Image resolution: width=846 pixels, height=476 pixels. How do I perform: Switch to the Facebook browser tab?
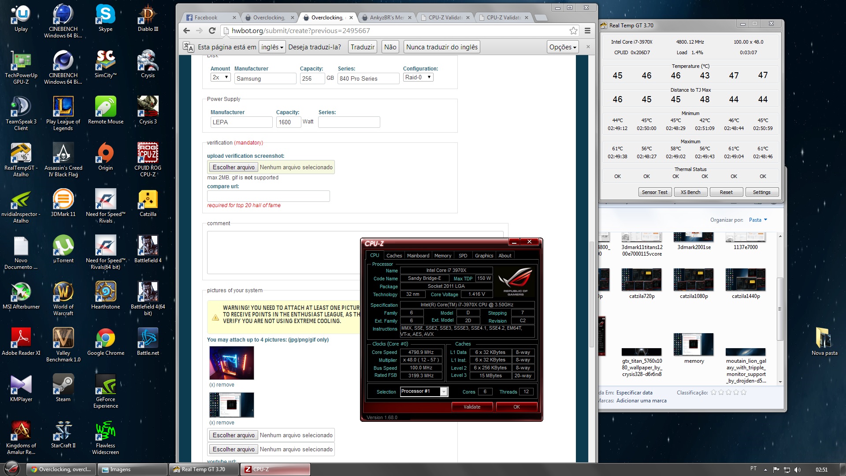(x=211, y=18)
